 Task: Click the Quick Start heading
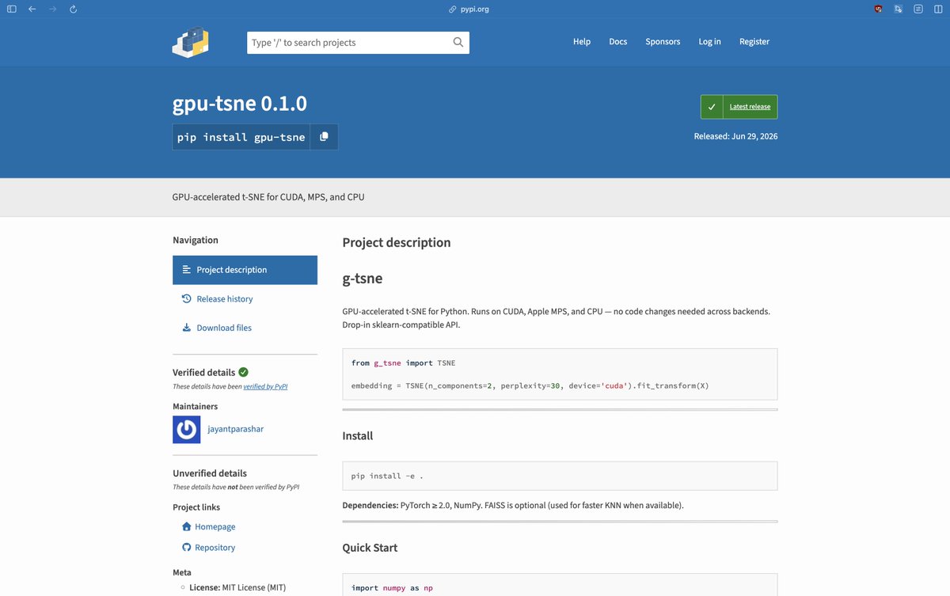click(x=370, y=548)
